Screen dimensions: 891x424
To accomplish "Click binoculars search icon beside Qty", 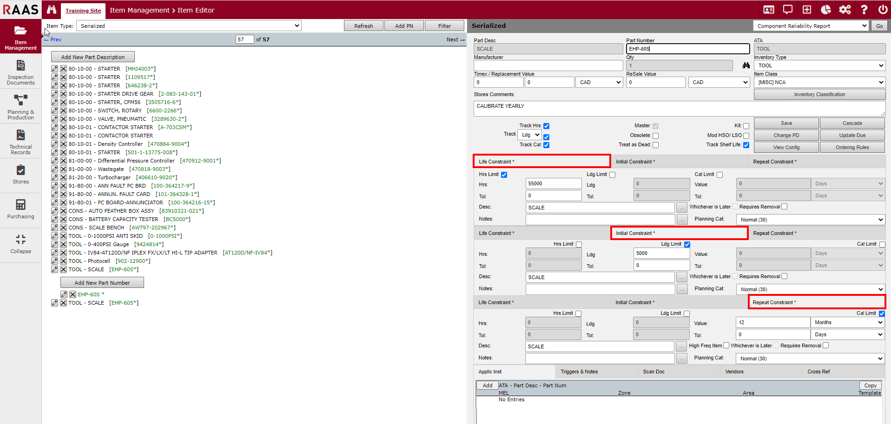I will [746, 65].
